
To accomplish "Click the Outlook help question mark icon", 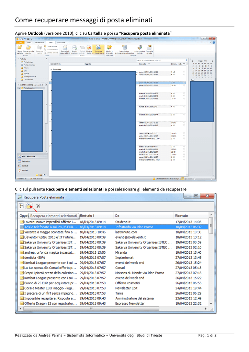I will coord(214,42).
